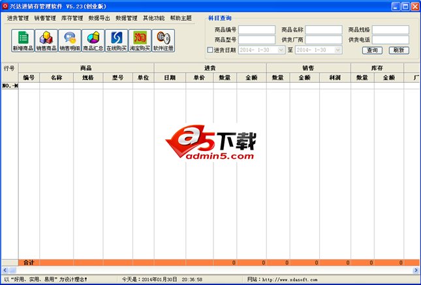Click the 销售 group header

pos(308,68)
